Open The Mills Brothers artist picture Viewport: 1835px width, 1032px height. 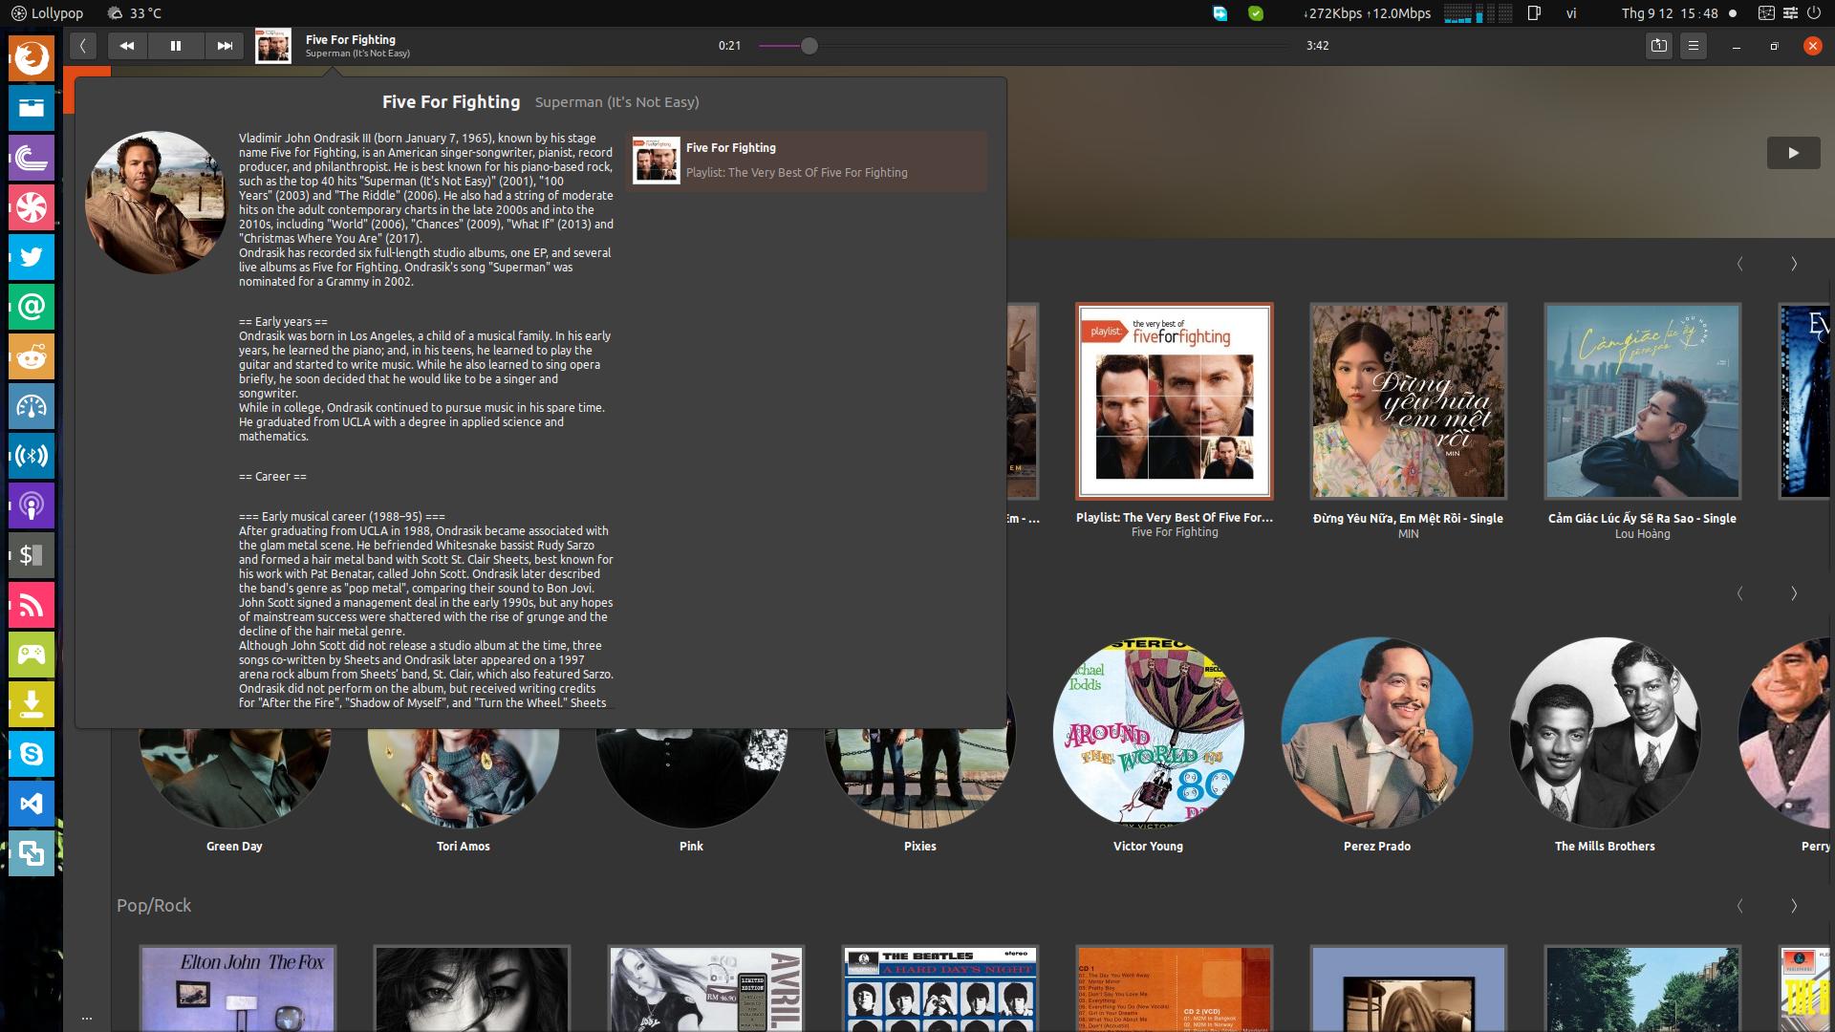pos(1605,732)
